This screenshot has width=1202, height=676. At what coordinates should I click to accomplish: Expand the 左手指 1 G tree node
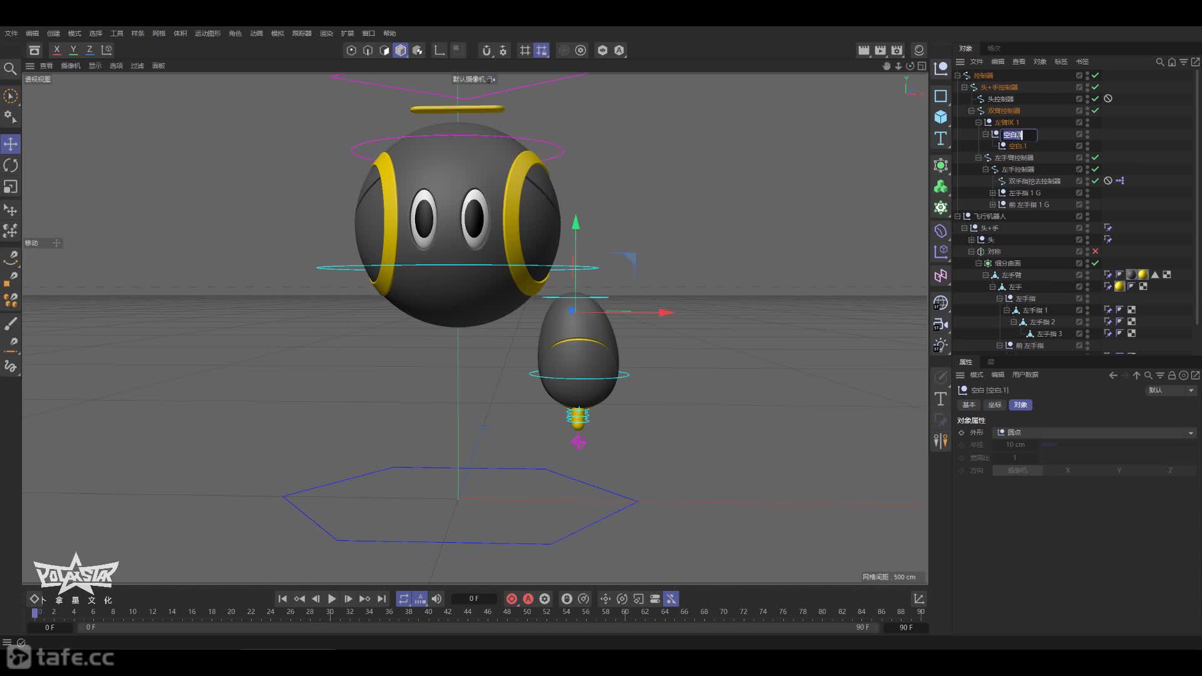click(992, 193)
